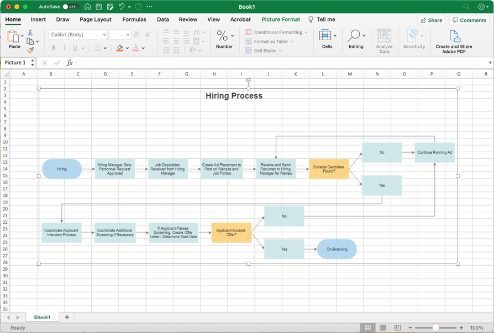Apply the Format Painter
Viewport: 494px width, 333px height.
click(30, 49)
